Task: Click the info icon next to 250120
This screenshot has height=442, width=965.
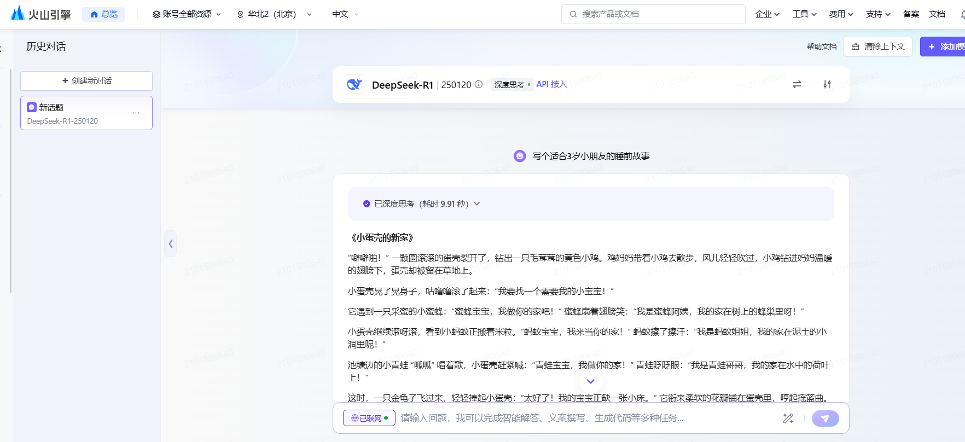Action: pyautogui.click(x=479, y=84)
